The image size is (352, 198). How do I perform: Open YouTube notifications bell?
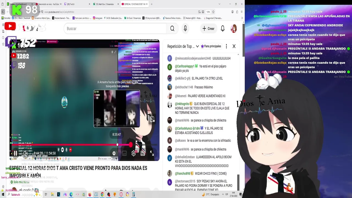click(x=223, y=29)
